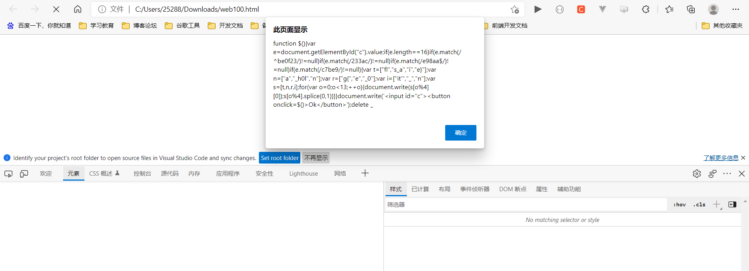This screenshot has width=749, height=271.
Task: Open the 安全性 tab
Action: 264,174
